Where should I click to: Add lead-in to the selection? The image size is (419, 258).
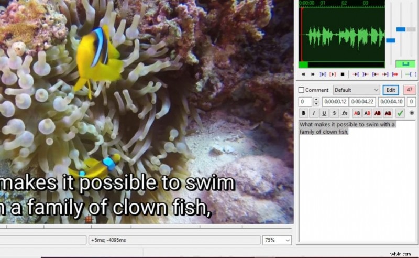409,74
